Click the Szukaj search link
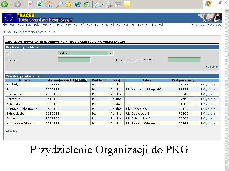The width and height of the screenshot is (229, 171). pos(212,67)
